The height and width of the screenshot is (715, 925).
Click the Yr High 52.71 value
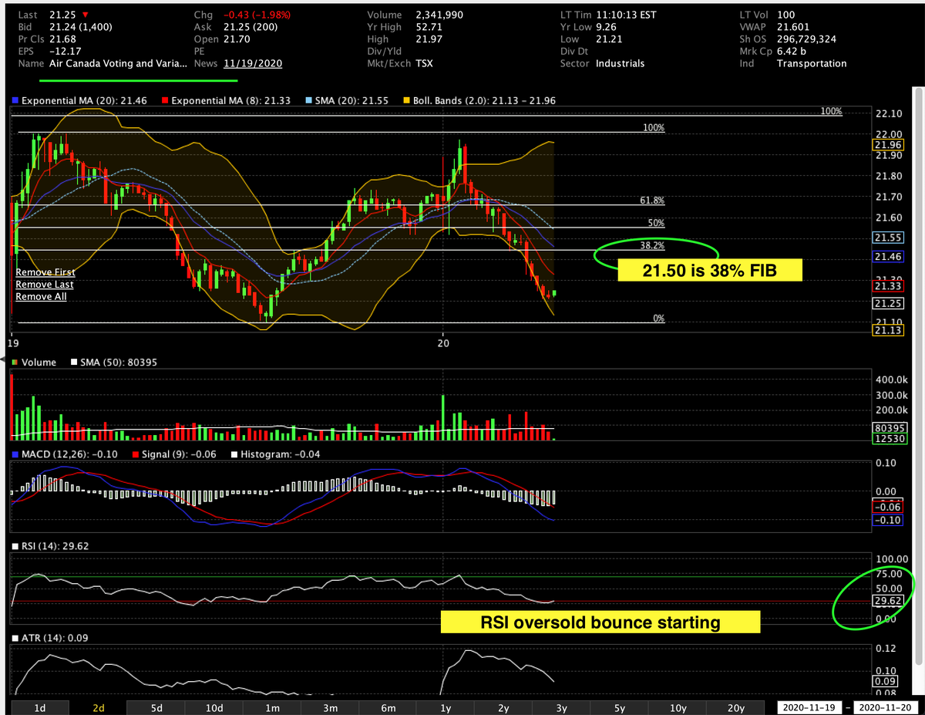click(428, 27)
